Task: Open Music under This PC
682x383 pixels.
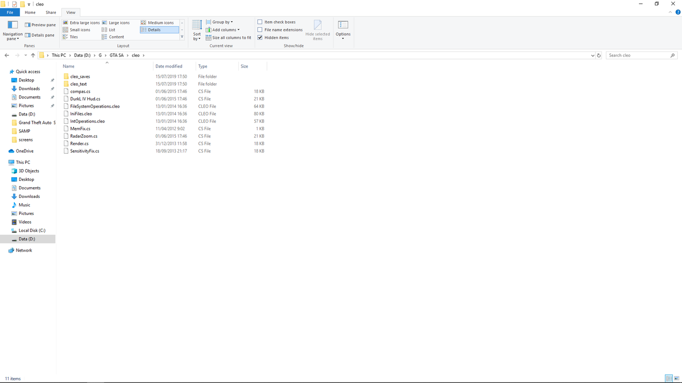Action: tap(25, 205)
